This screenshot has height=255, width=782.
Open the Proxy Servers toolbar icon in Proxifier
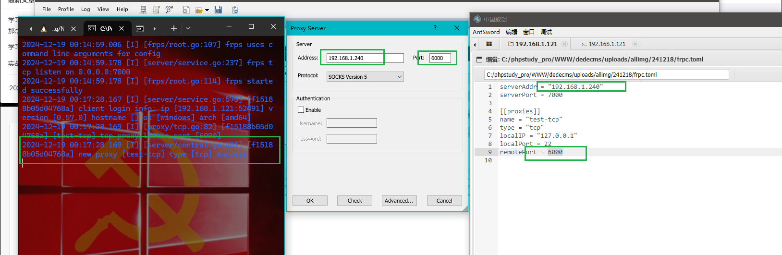(143, 10)
